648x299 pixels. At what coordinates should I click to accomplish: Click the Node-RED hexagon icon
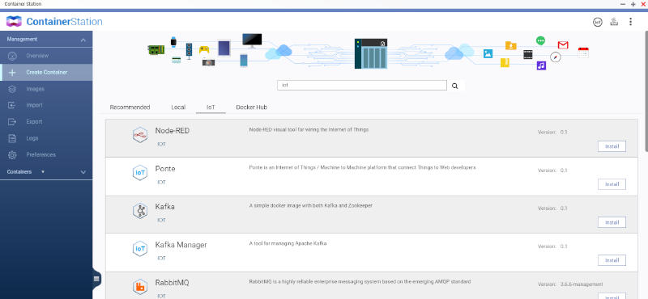(140, 135)
